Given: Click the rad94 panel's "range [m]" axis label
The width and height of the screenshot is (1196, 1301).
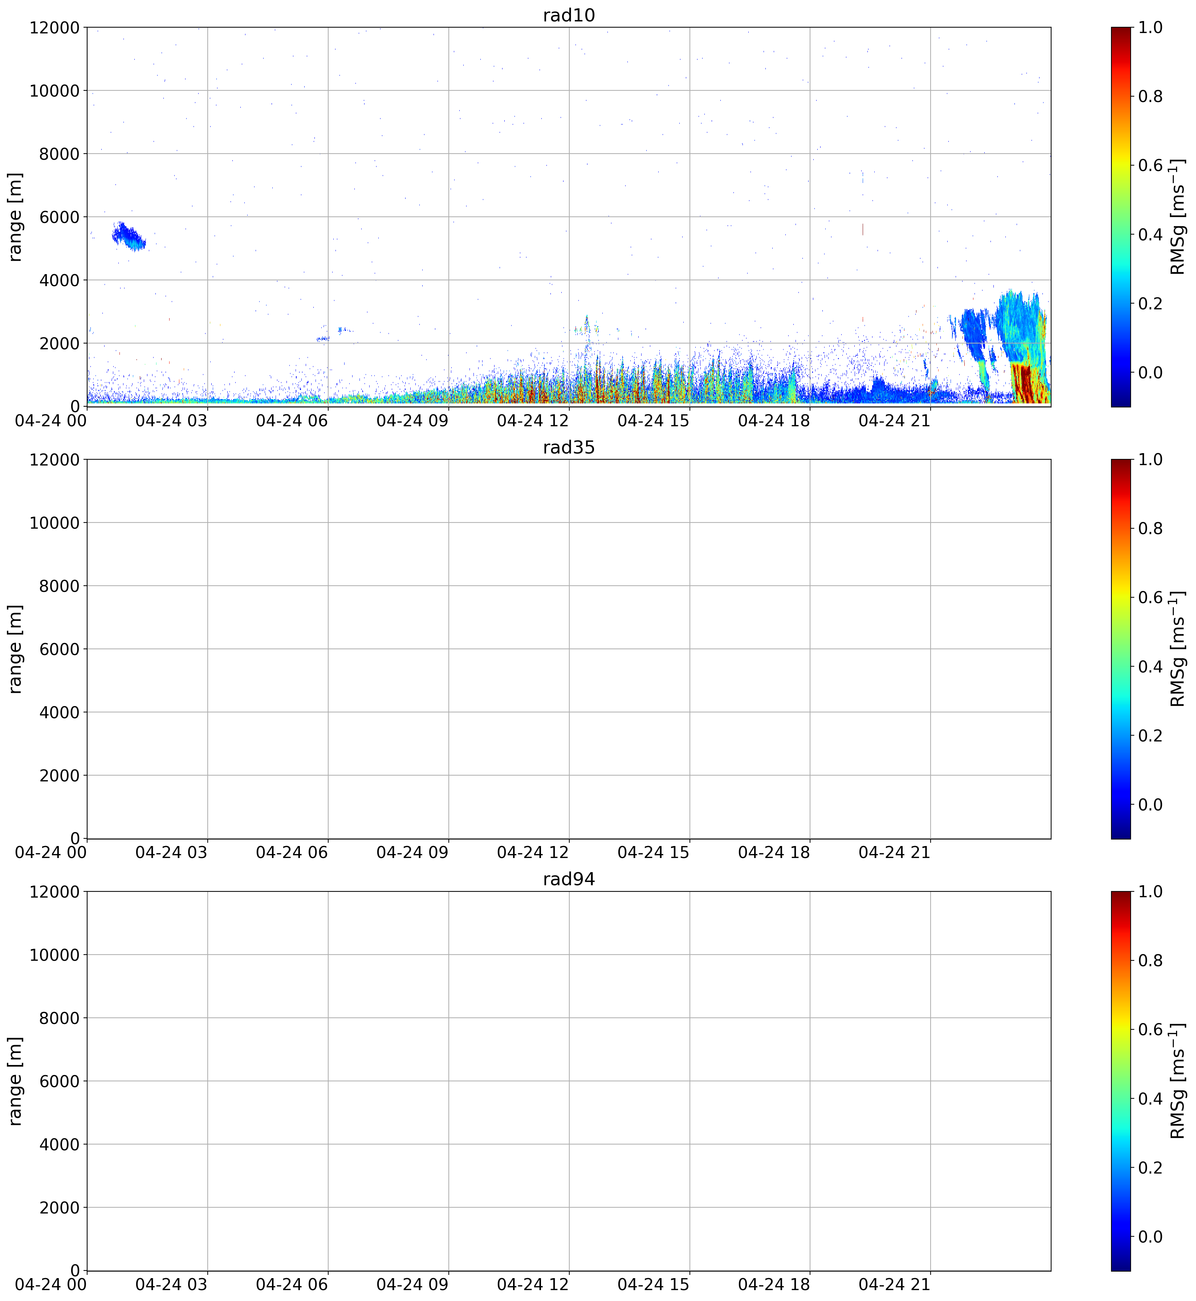Looking at the screenshot, I should pos(16,1081).
